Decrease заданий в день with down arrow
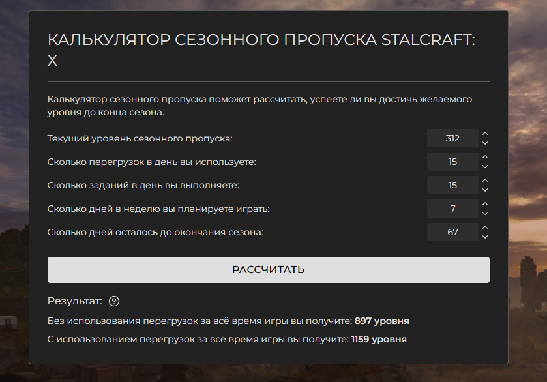547x382 pixels. click(x=484, y=189)
